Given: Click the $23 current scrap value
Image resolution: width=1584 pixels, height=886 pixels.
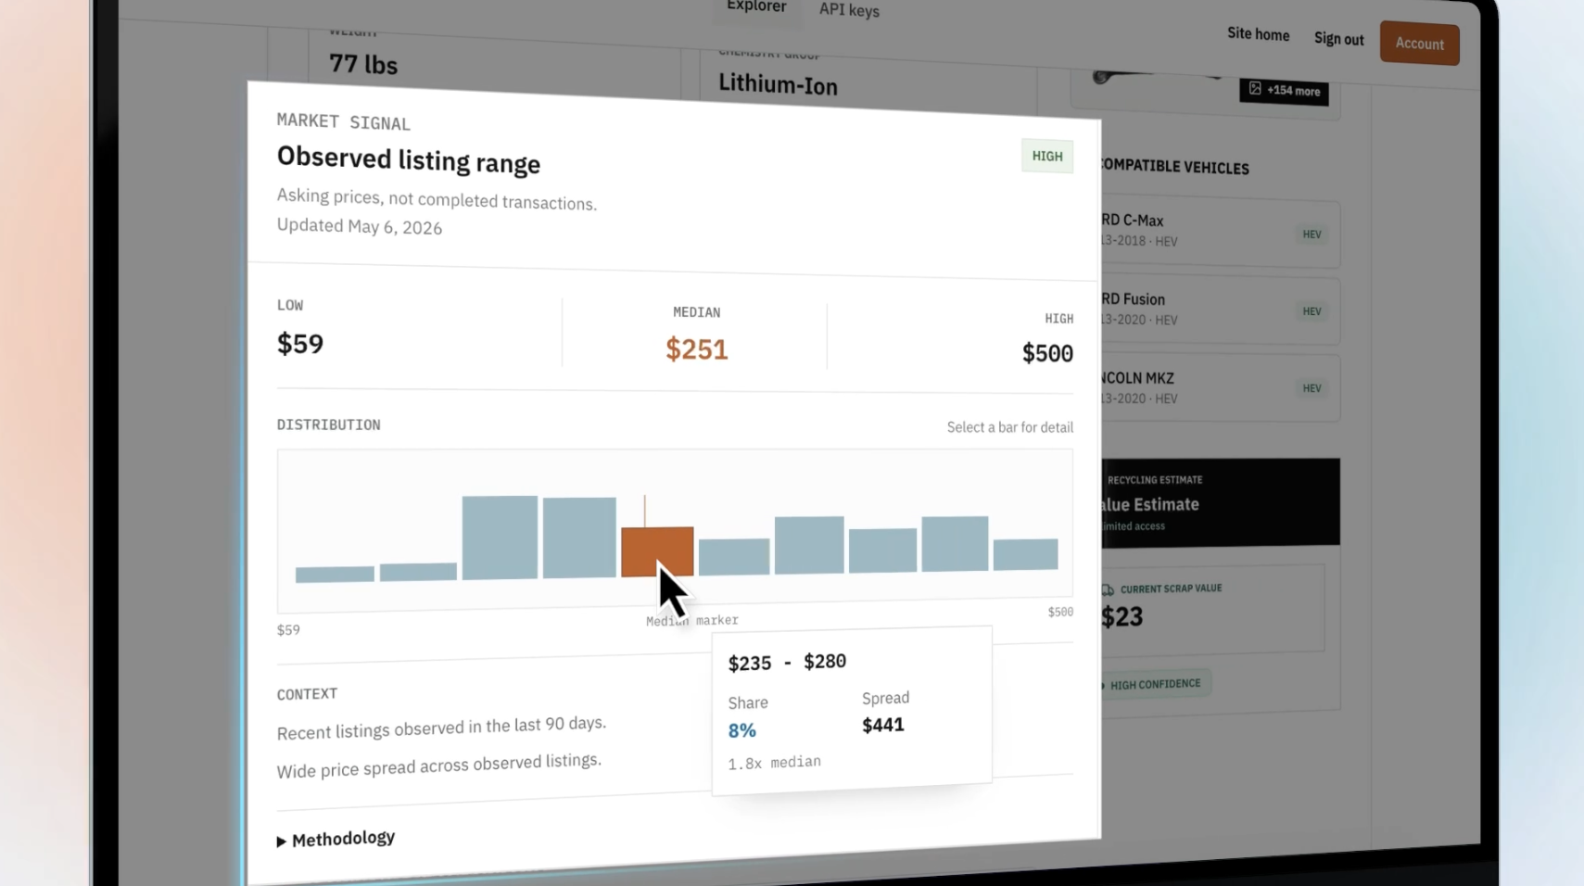Looking at the screenshot, I should point(1121,616).
